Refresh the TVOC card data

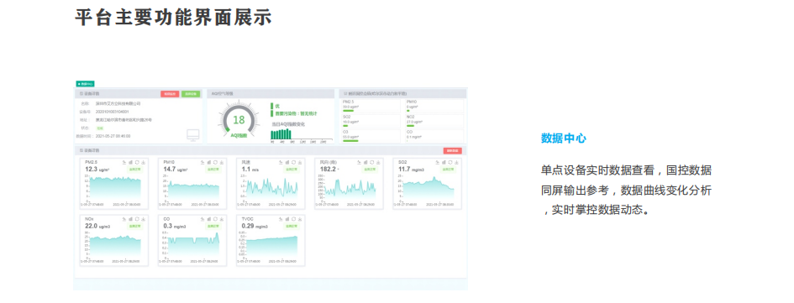(x=294, y=219)
